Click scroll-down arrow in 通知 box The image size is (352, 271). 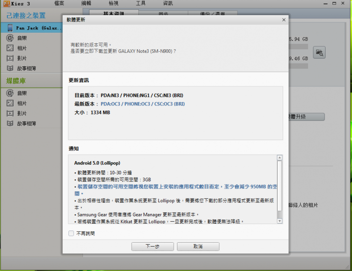pos(280,221)
